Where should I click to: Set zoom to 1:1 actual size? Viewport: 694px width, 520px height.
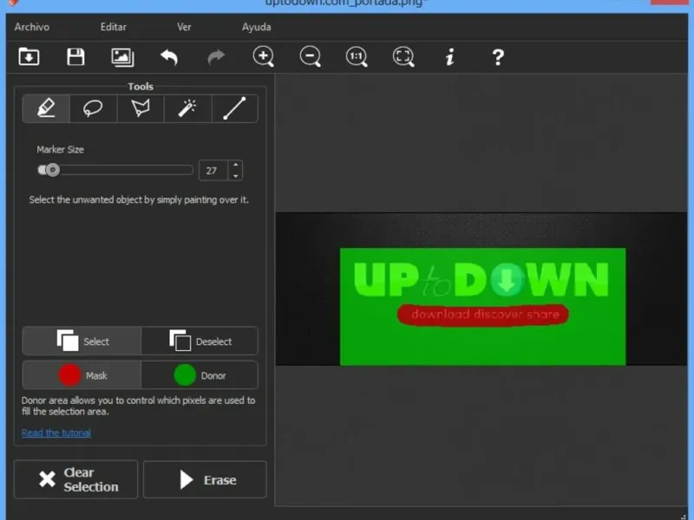pos(357,56)
